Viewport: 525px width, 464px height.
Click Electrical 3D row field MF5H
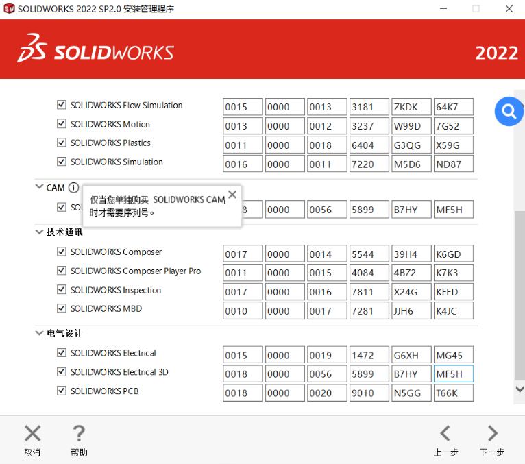point(454,374)
